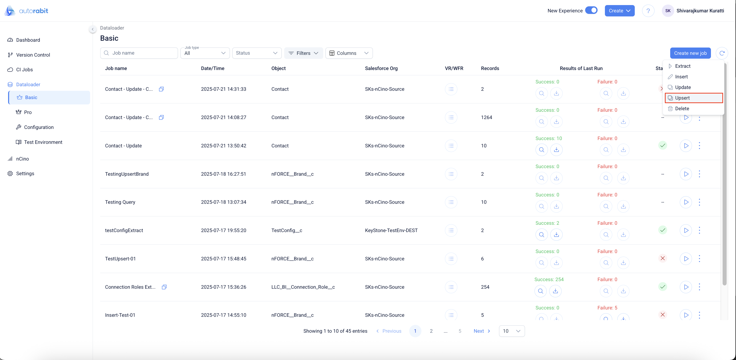
Task: Click the blue Create button in header
Action: point(619,11)
